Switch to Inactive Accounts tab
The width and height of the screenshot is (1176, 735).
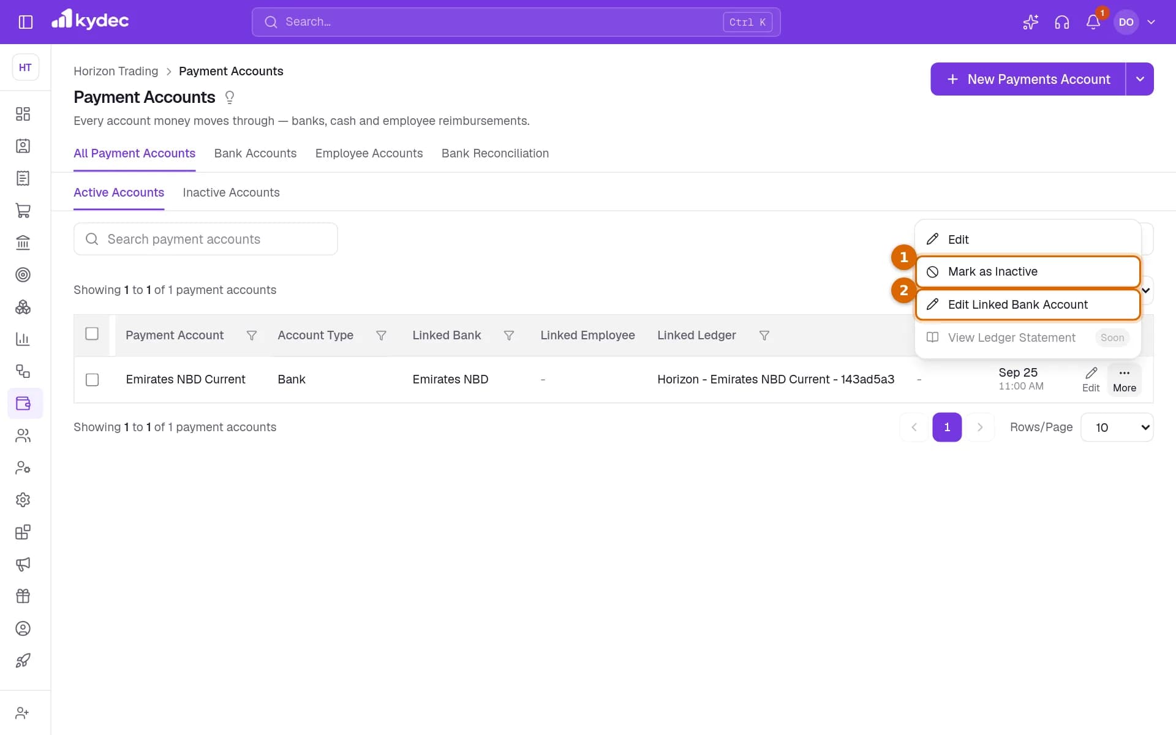231,192
